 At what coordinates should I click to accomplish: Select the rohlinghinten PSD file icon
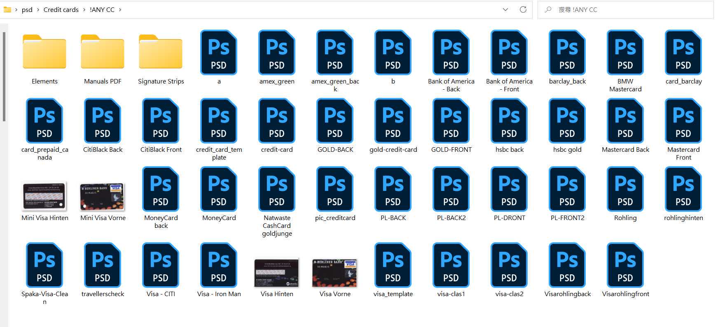(x=683, y=189)
